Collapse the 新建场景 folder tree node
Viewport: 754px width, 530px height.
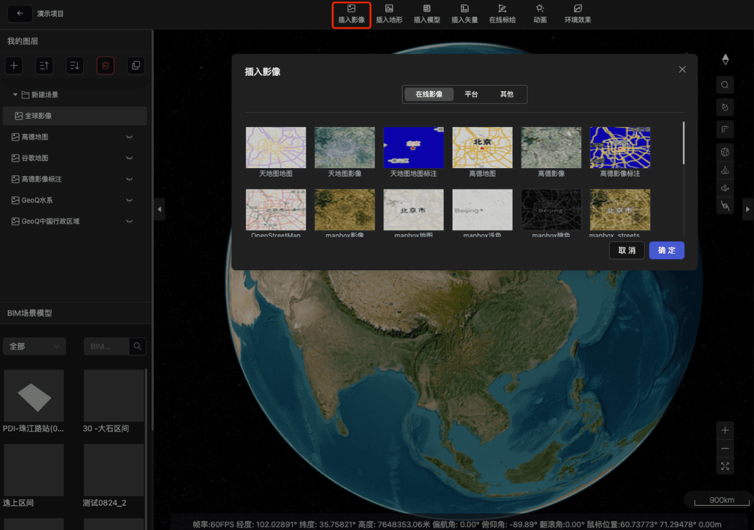point(15,95)
